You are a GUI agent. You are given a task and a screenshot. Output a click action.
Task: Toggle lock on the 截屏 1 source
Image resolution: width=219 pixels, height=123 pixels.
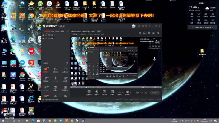click(x=46, y=39)
